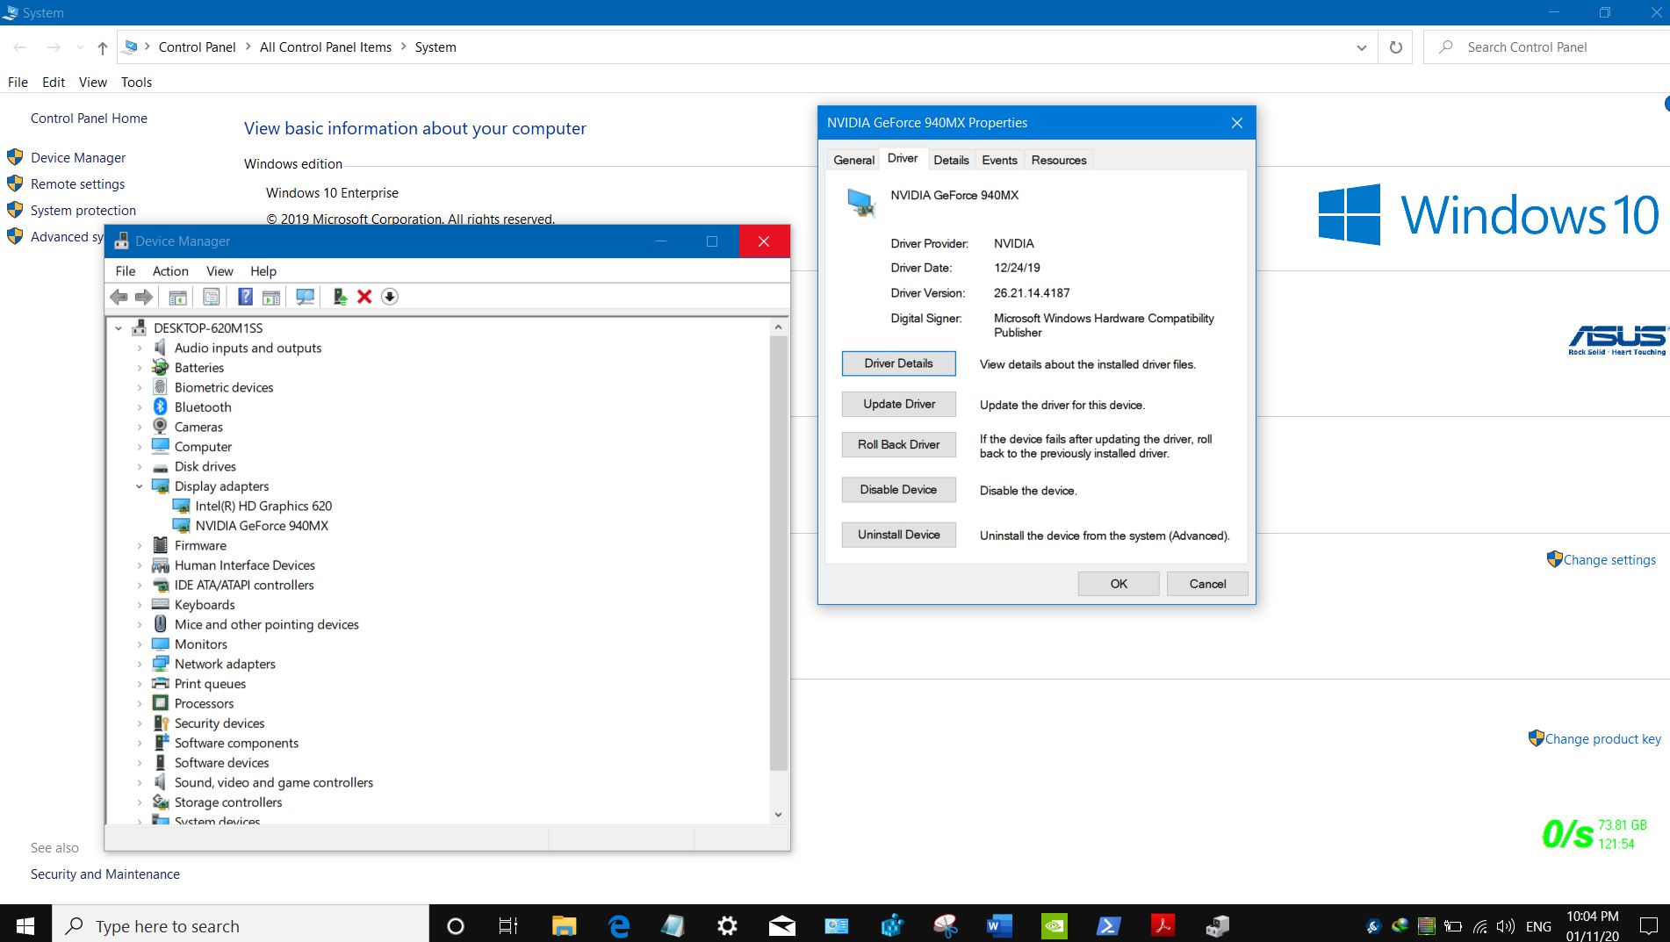Click the Up arrow in System window navigation
Screen dimensions: 1670x942
(103, 47)
